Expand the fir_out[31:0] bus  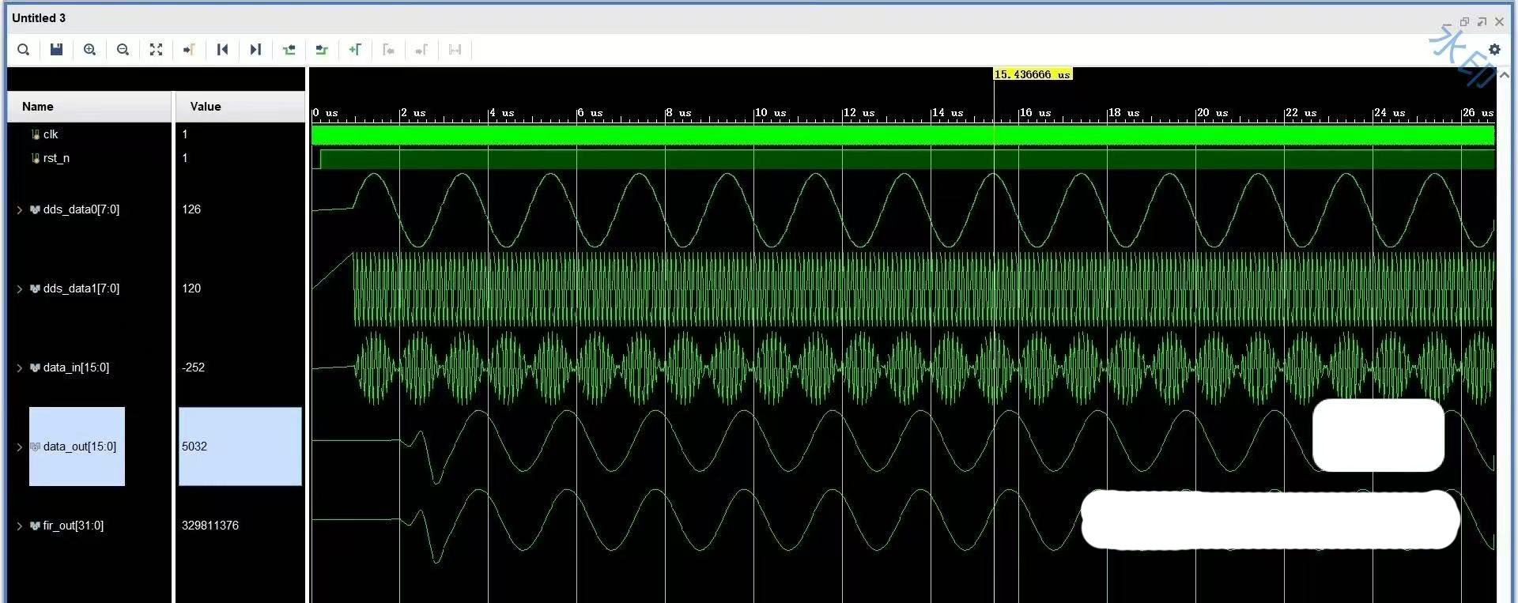tap(20, 526)
